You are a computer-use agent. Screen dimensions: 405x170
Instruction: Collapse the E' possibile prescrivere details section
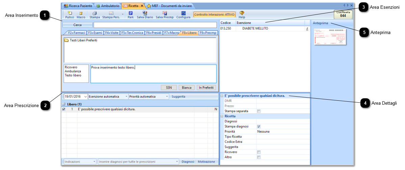222,96
